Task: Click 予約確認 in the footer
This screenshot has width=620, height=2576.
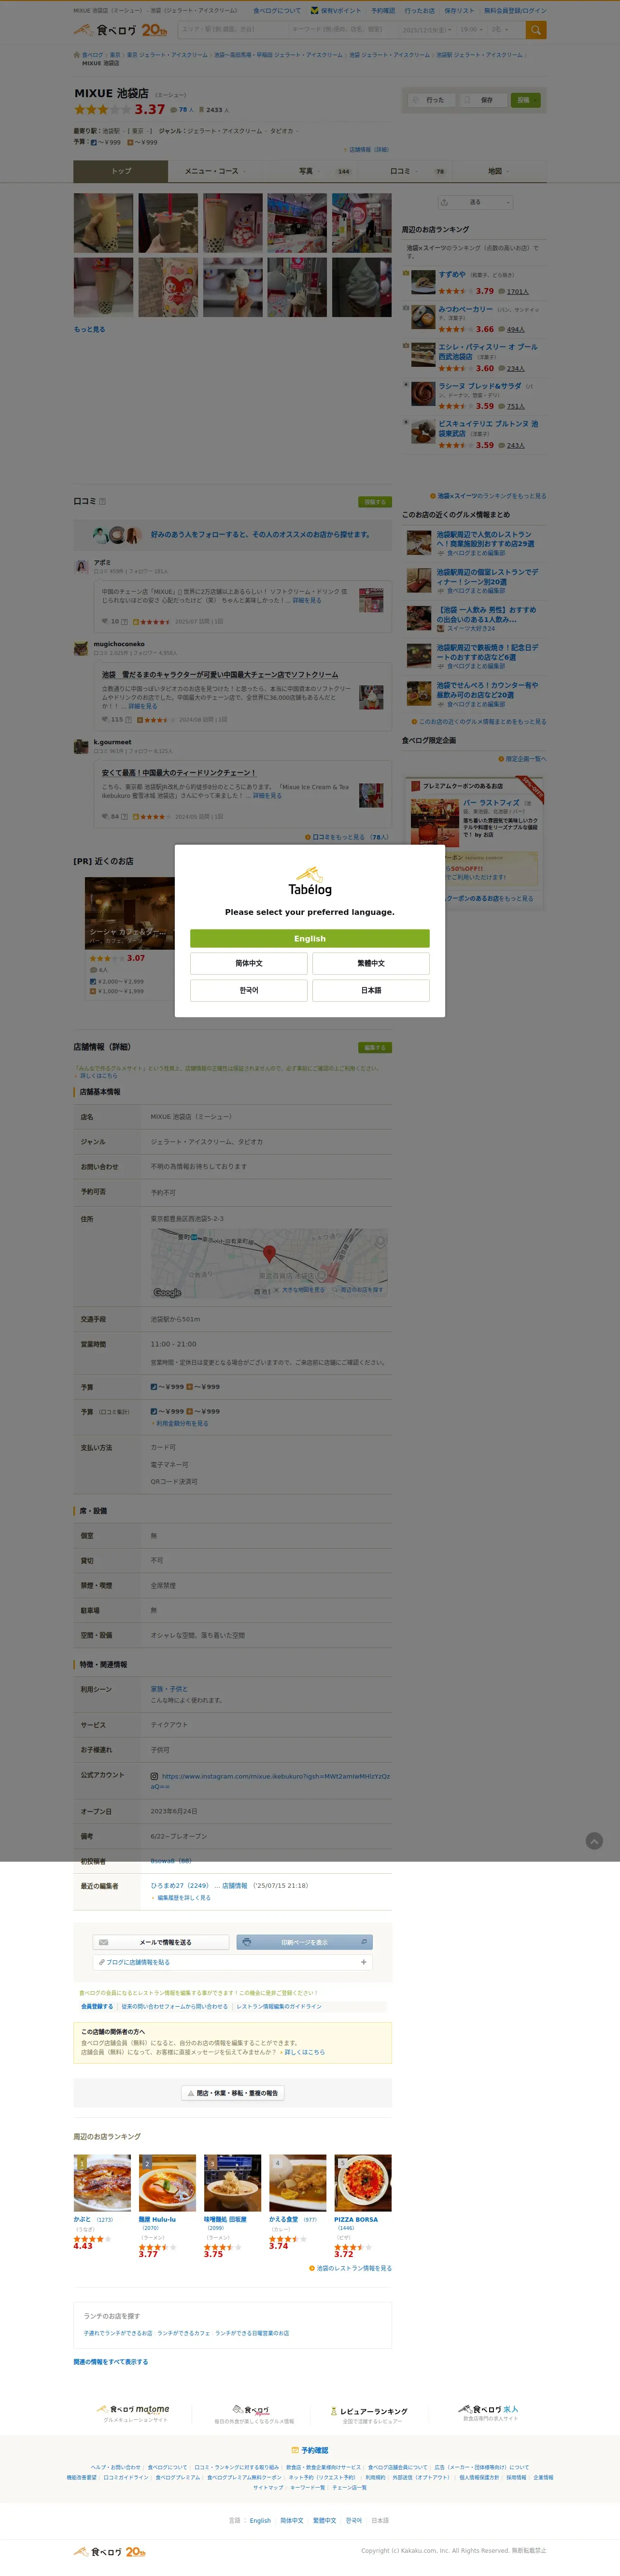Action: click(x=310, y=2450)
